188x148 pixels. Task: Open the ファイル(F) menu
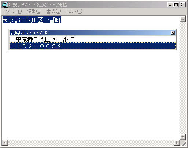click(13, 11)
